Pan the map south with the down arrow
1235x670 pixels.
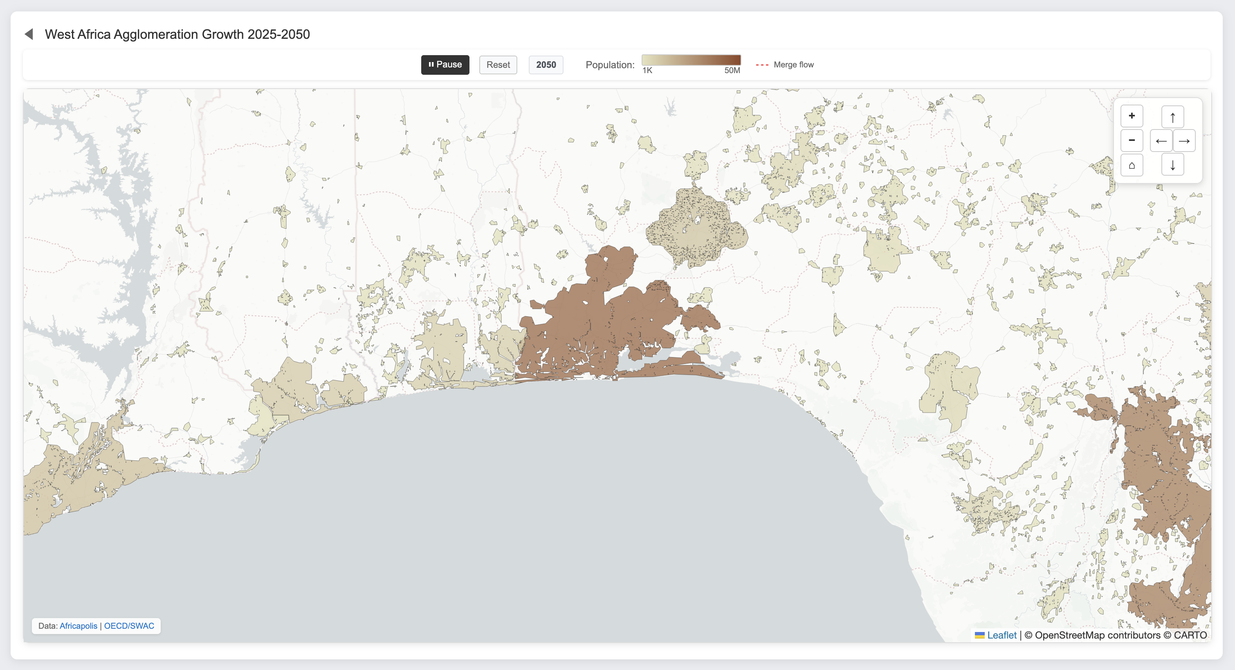[1173, 165]
